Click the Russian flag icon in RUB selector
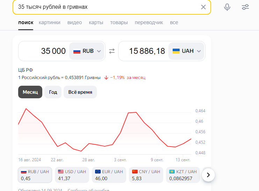 click(77, 51)
